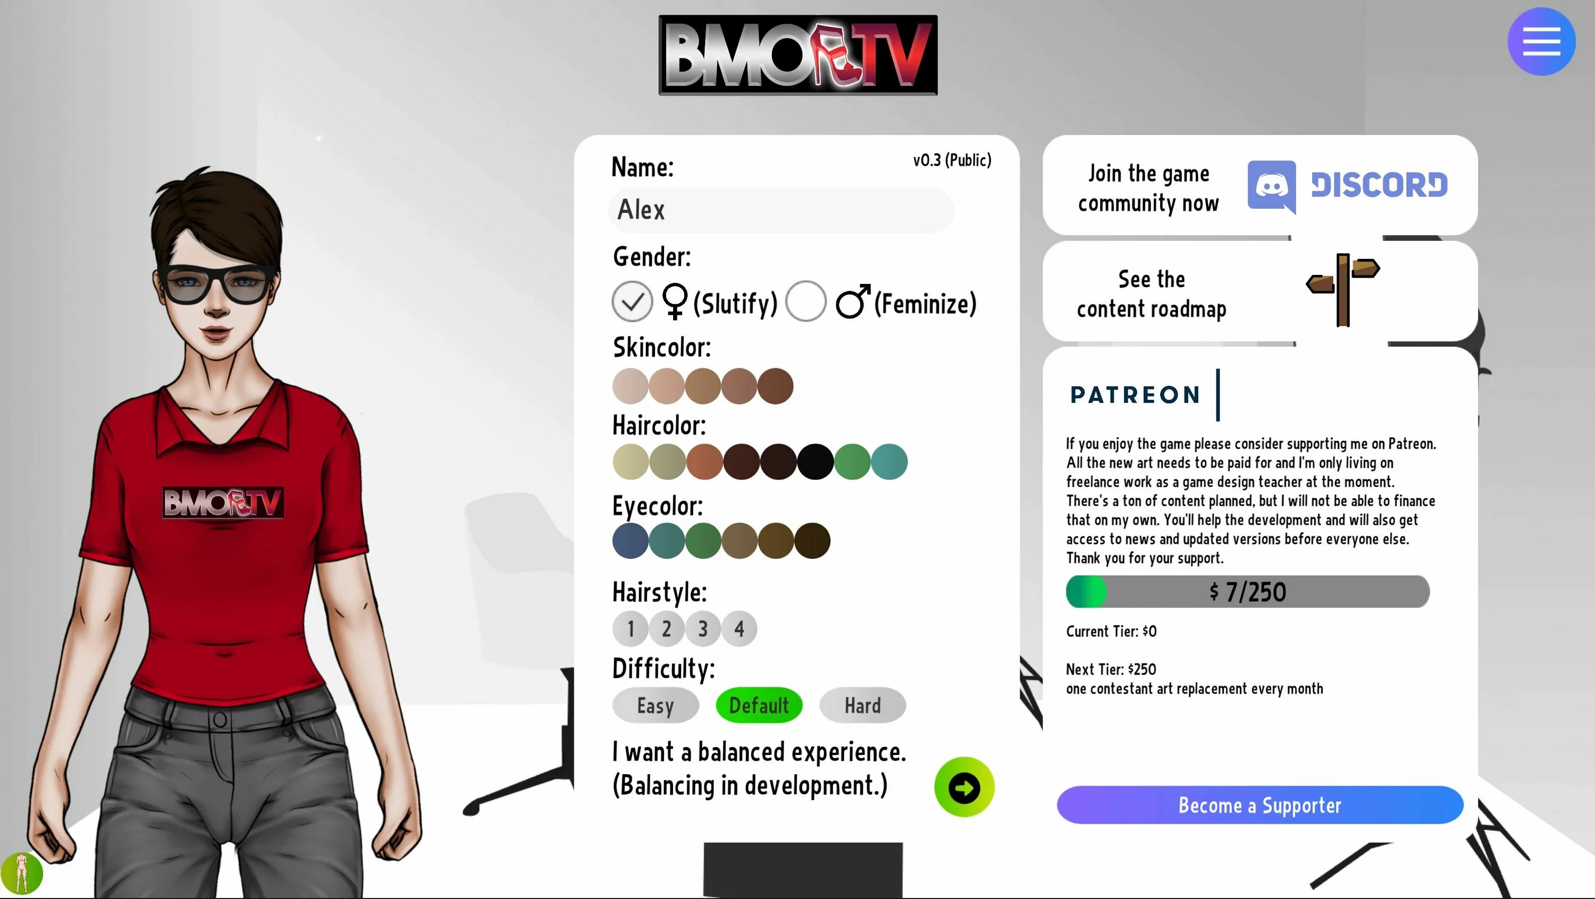Select the Hard difficulty option

[862, 705]
